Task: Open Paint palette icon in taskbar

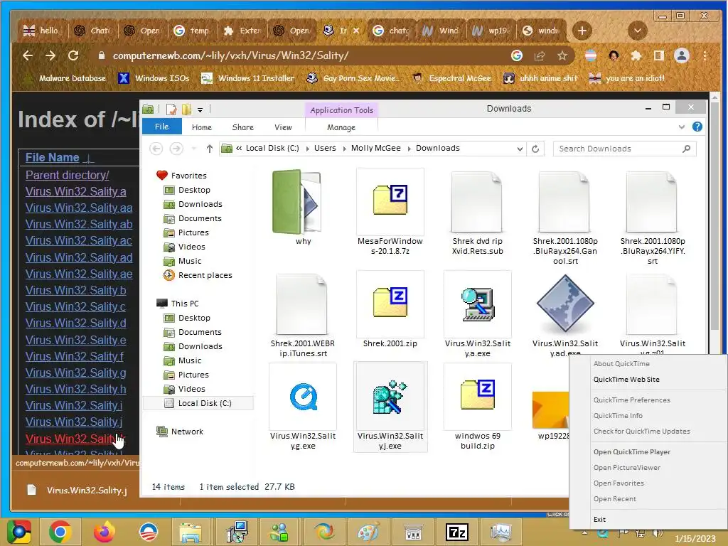Action: (368, 532)
